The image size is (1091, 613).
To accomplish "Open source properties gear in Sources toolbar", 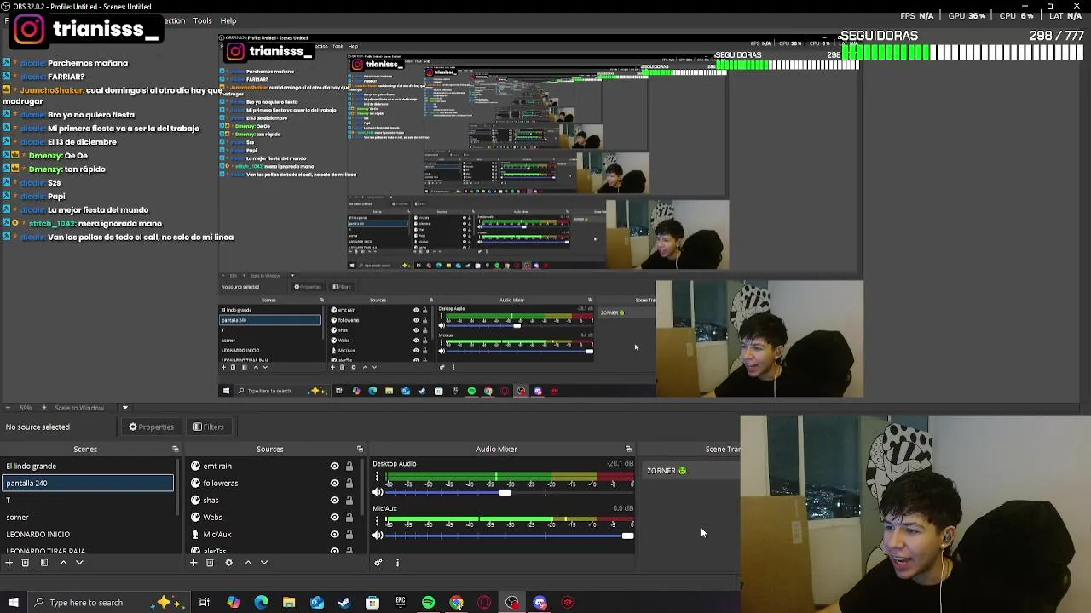I will (x=228, y=562).
